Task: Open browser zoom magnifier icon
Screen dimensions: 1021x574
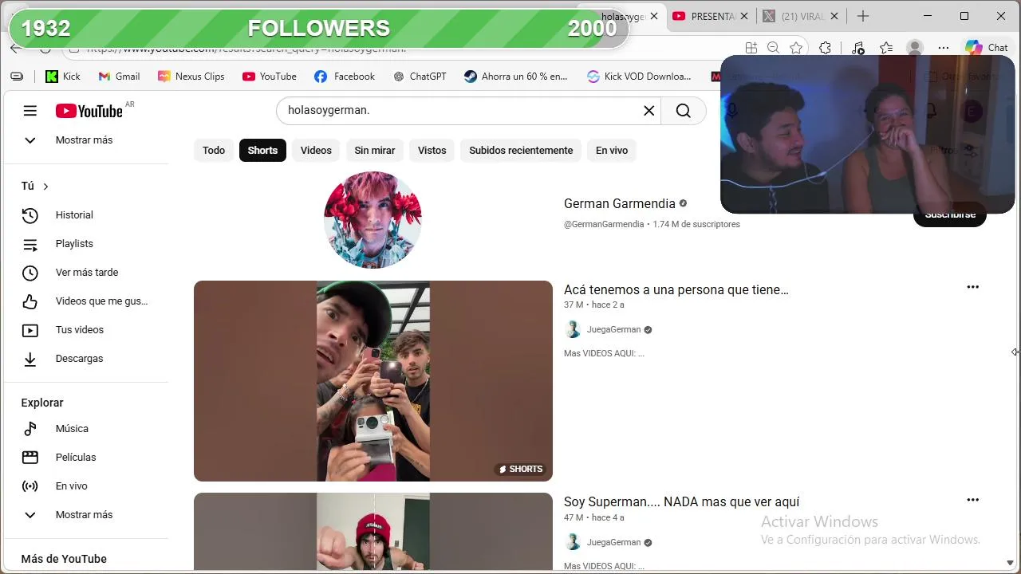Action: [x=773, y=48]
